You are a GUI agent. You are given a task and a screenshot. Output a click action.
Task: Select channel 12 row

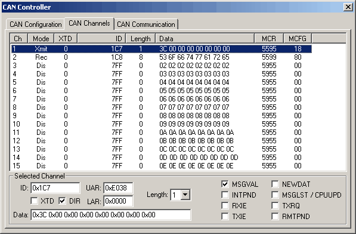161,141
